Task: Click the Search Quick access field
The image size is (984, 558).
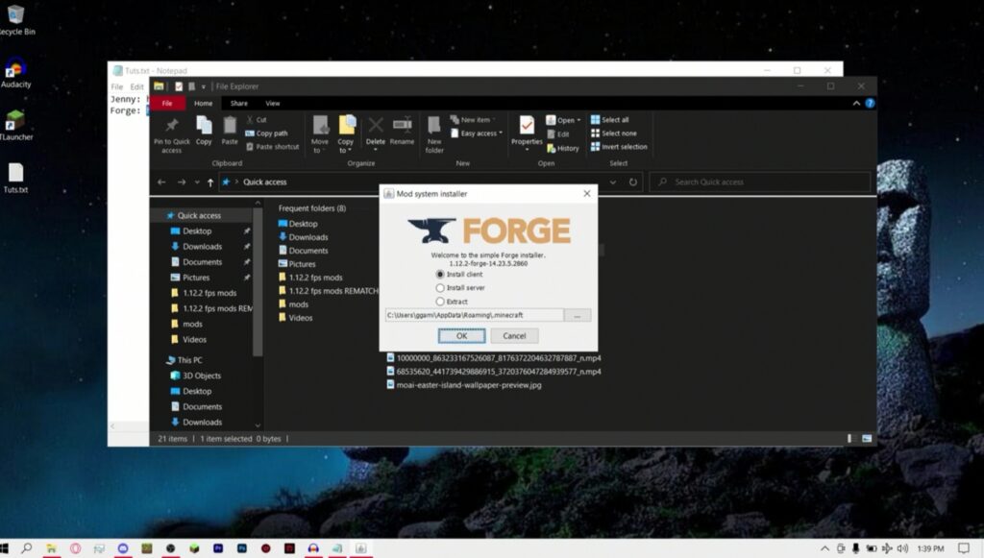Action: click(760, 182)
